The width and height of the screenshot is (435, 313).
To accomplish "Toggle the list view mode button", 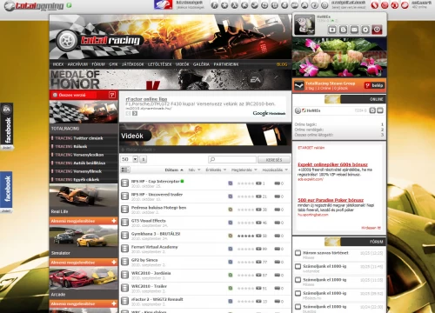I will pos(125,170).
